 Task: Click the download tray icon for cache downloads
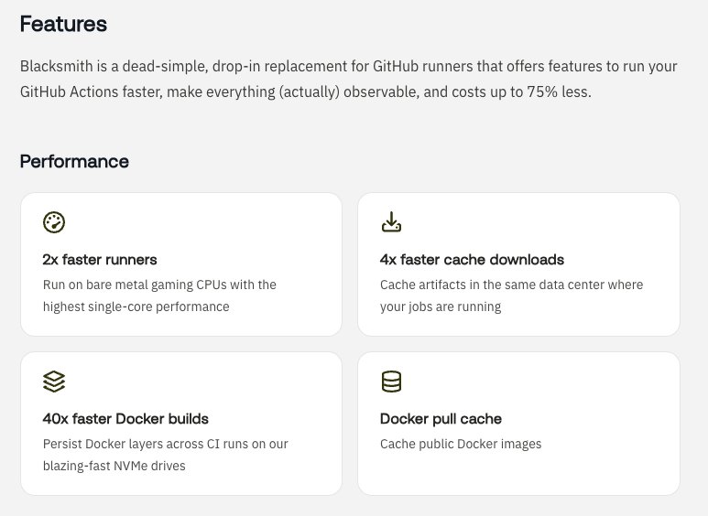(391, 222)
